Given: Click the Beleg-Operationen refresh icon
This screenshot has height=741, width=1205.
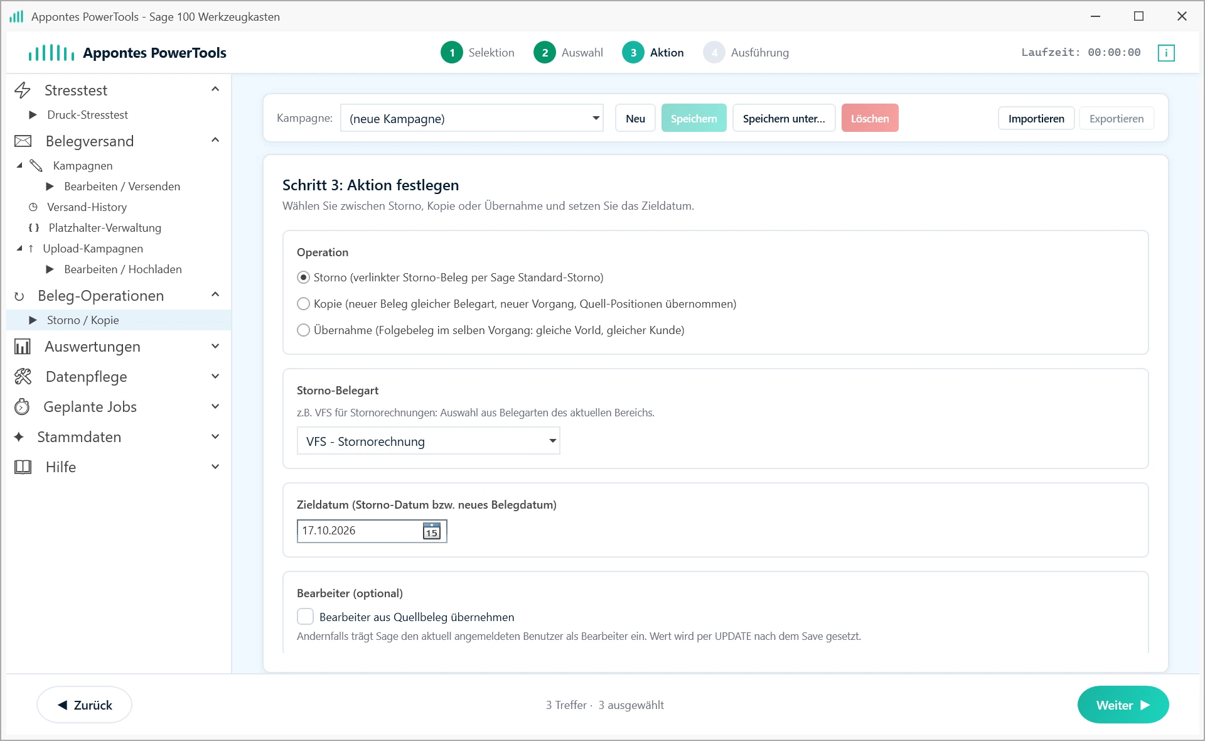Looking at the screenshot, I should [19, 296].
